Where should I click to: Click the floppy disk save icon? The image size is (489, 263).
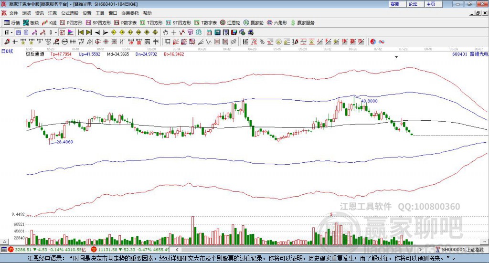(x=234, y=32)
